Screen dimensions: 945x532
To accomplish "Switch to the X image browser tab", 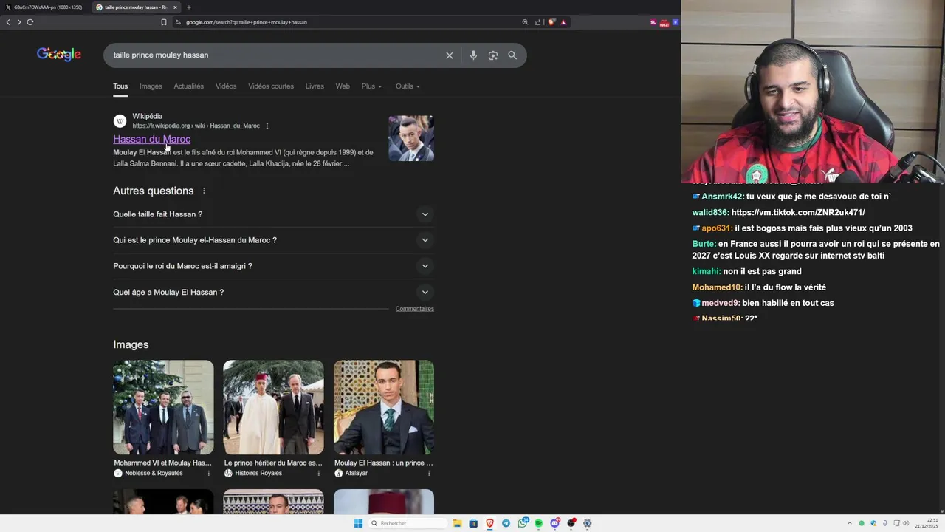I will [x=44, y=7].
